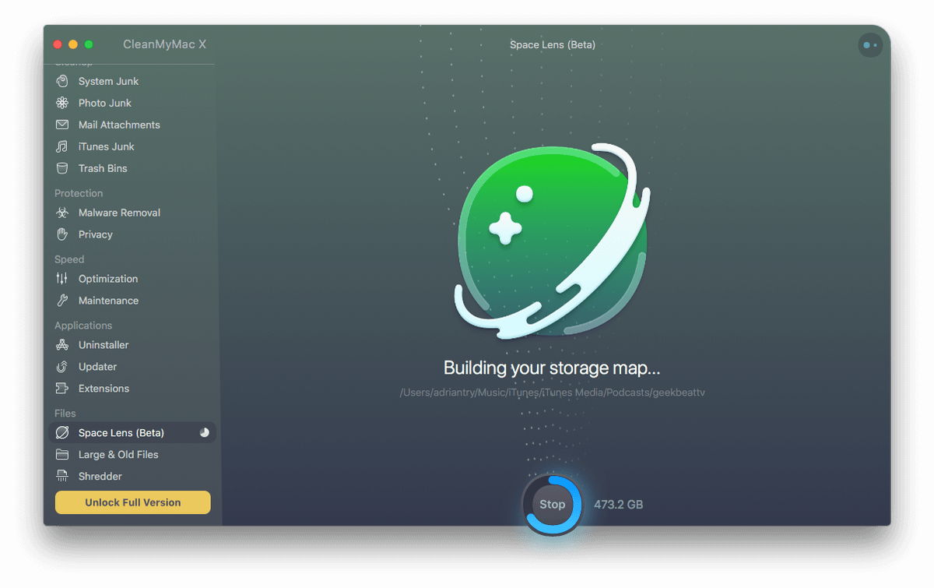
Task: Click the large green planet graphic
Action: (x=552, y=241)
